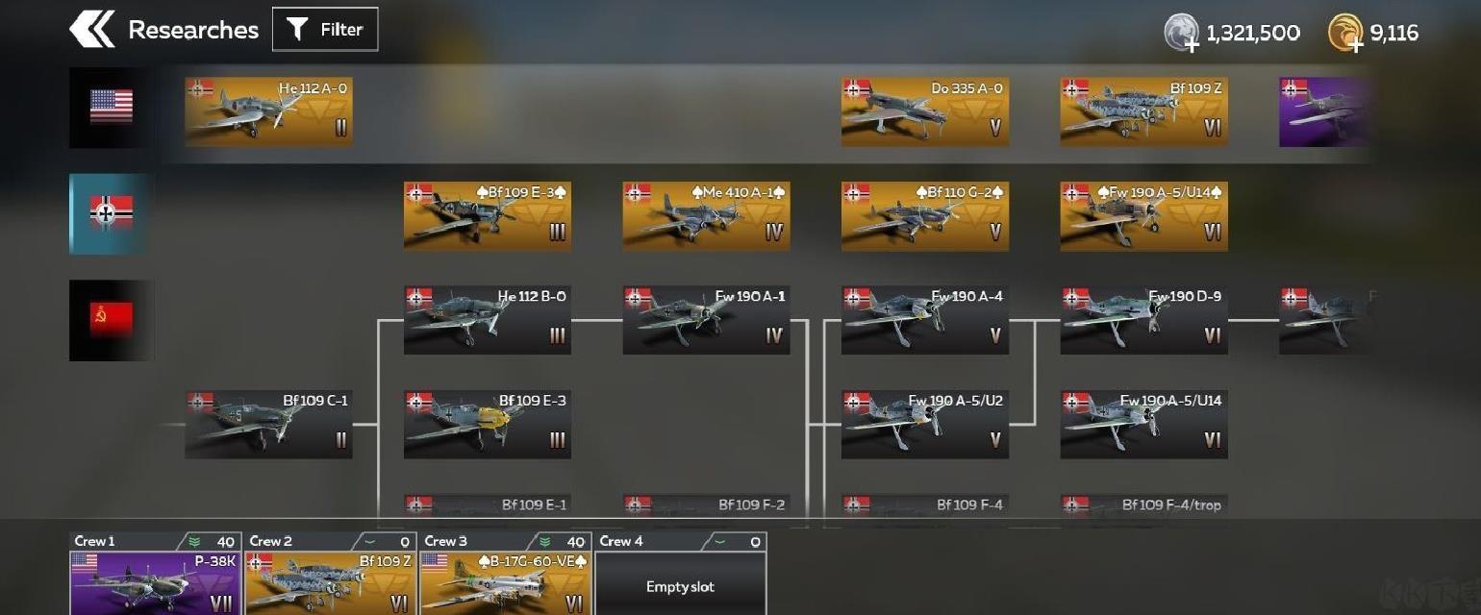Choose the Bf 109 Z research card
1481x615 pixels.
tap(1143, 111)
